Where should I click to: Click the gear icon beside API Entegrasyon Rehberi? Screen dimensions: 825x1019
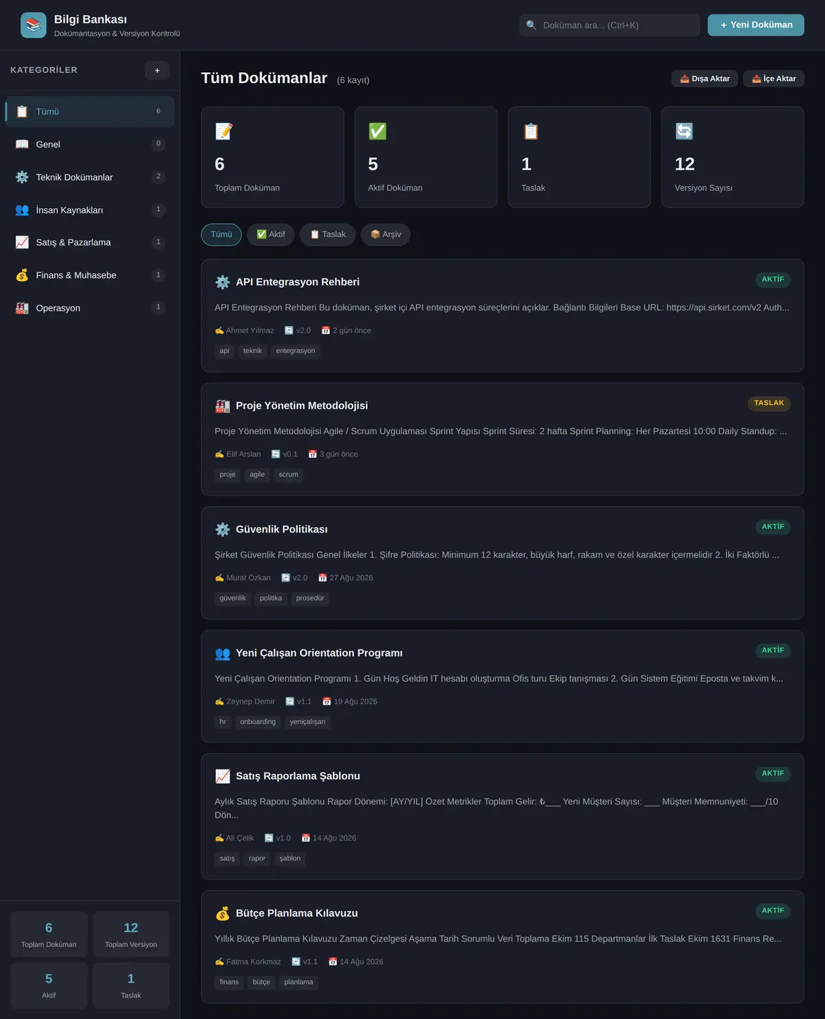[223, 282]
